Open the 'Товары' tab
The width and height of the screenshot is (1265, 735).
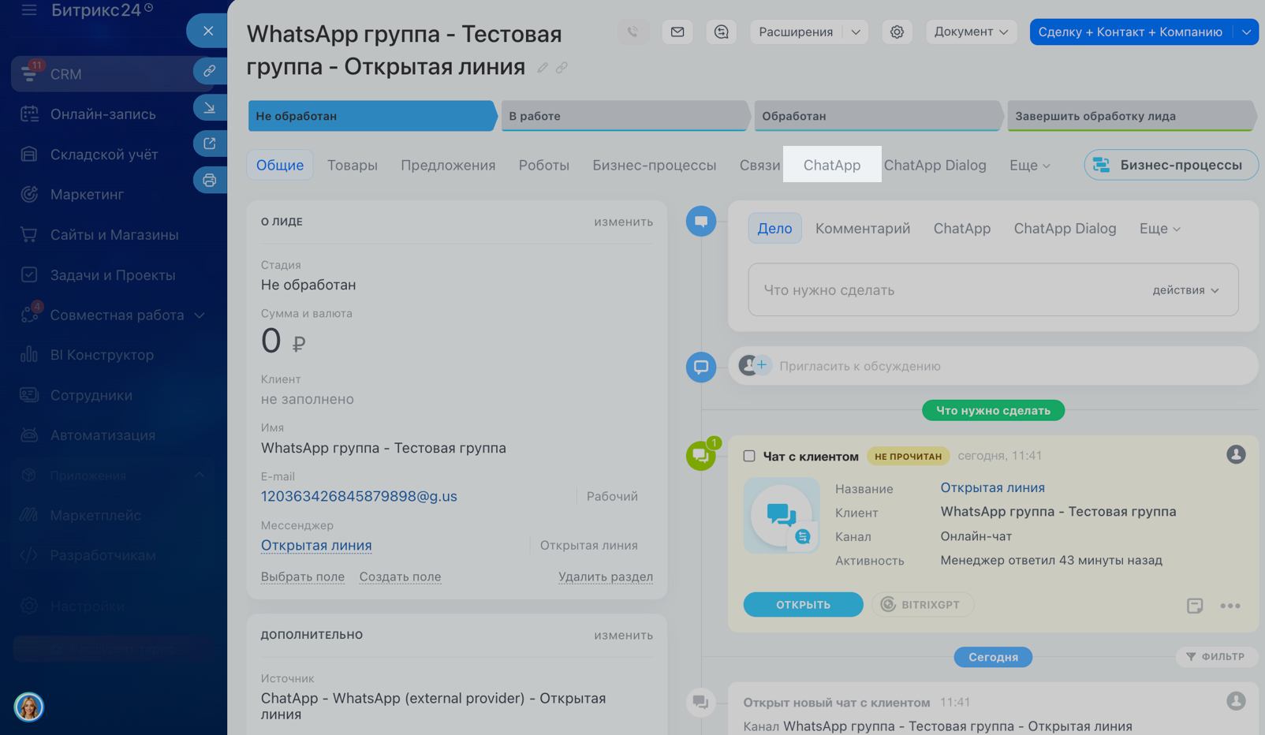click(352, 165)
